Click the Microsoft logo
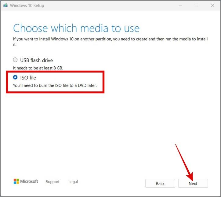The height and width of the screenshot is (197, 221). pos(26,181)
